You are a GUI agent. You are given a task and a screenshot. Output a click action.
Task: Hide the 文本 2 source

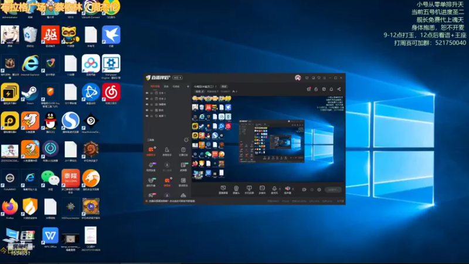147,99
